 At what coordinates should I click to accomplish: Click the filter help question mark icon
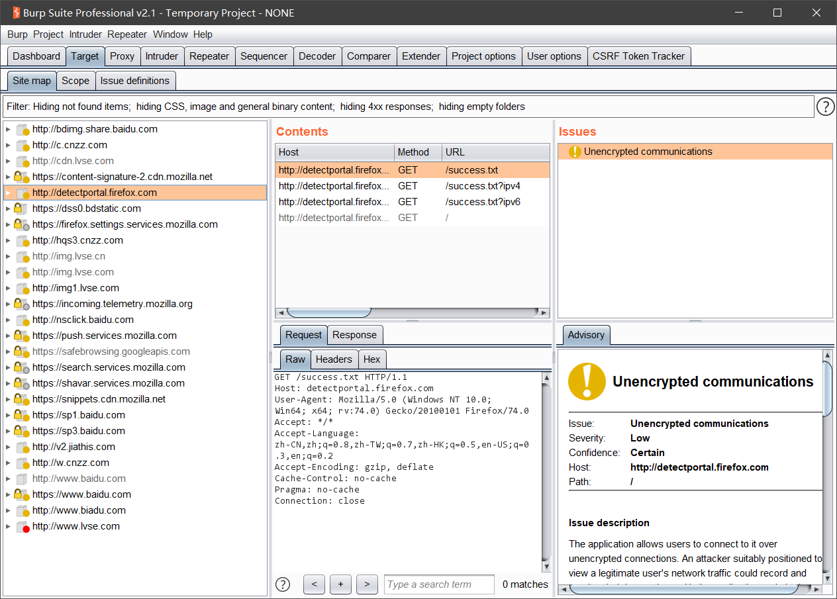[x=825, y=107]
